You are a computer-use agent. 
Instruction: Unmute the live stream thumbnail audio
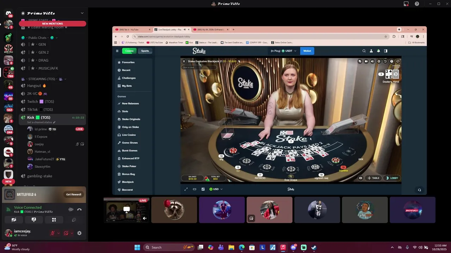point(144,218)
